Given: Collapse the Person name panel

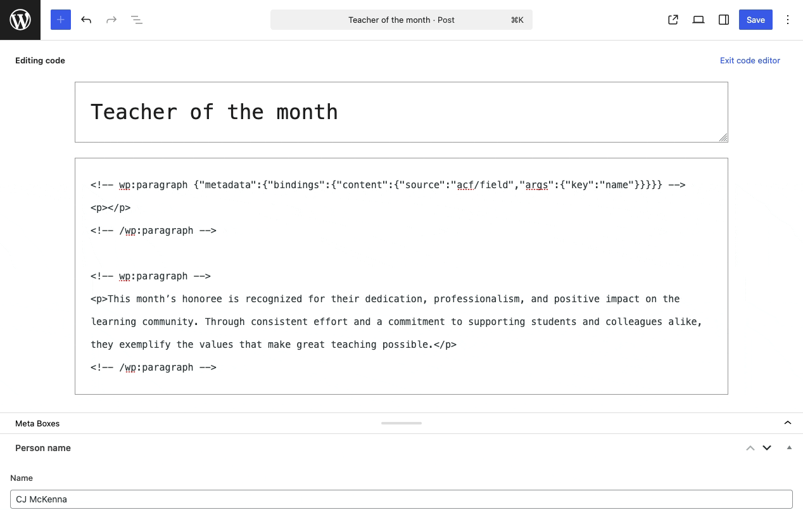Looking at the screenshot, I should pyautogui.click(x=789, y=448).
